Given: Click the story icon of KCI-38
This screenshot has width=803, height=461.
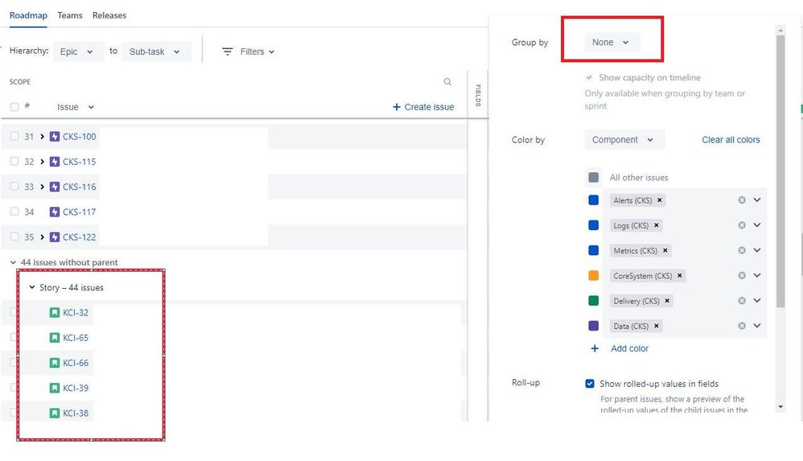Looking at the screenshot, I should pyautogui.click(x=55, y=413).
